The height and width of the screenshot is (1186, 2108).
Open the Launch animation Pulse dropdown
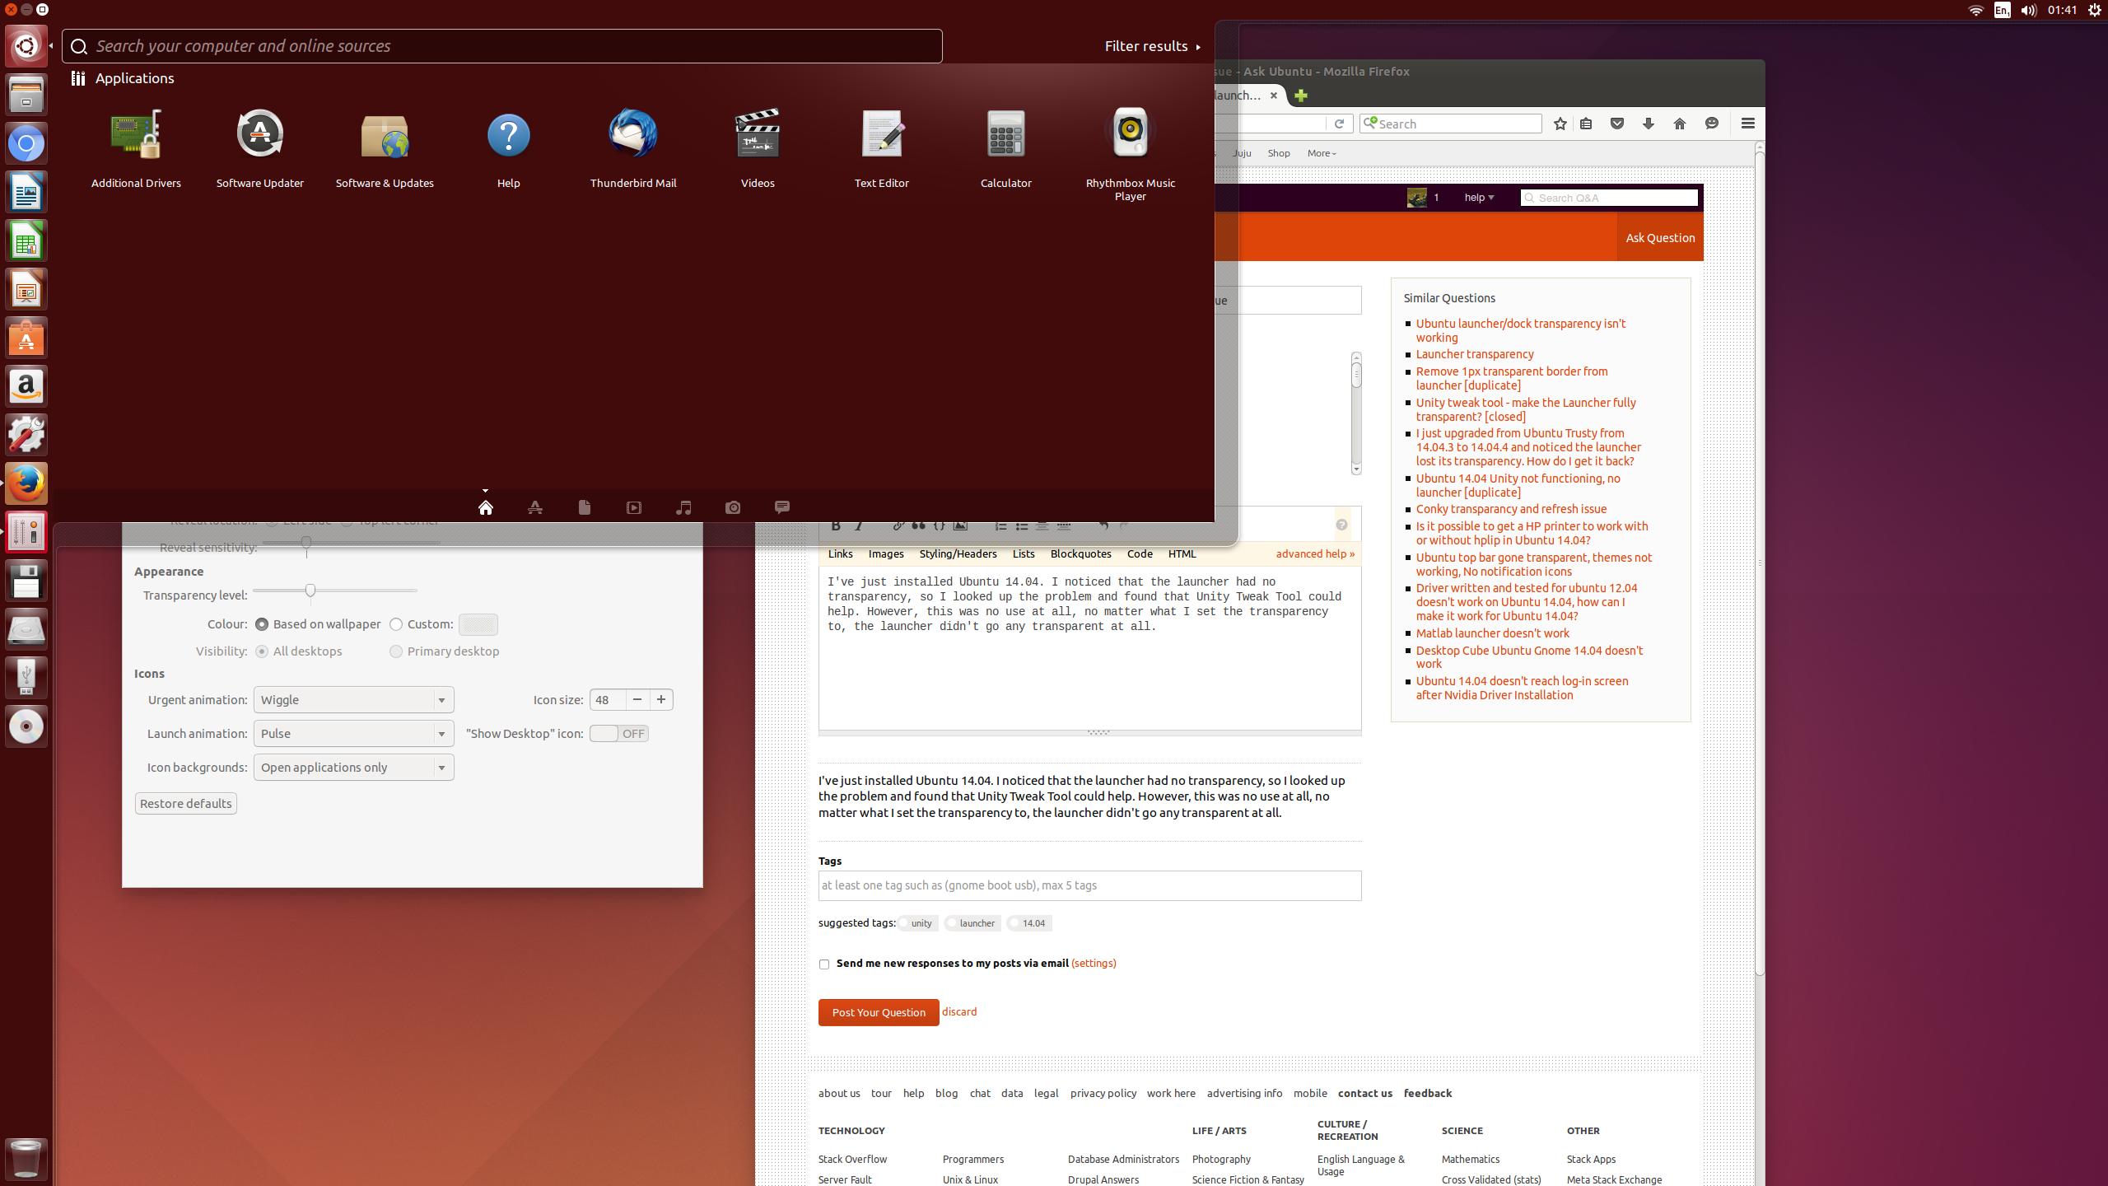pos(354,734)
